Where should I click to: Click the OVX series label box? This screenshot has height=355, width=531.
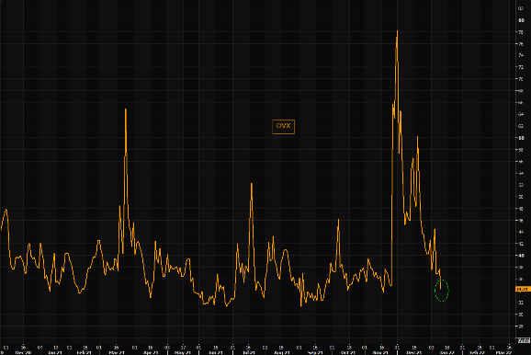click(284, 127)
